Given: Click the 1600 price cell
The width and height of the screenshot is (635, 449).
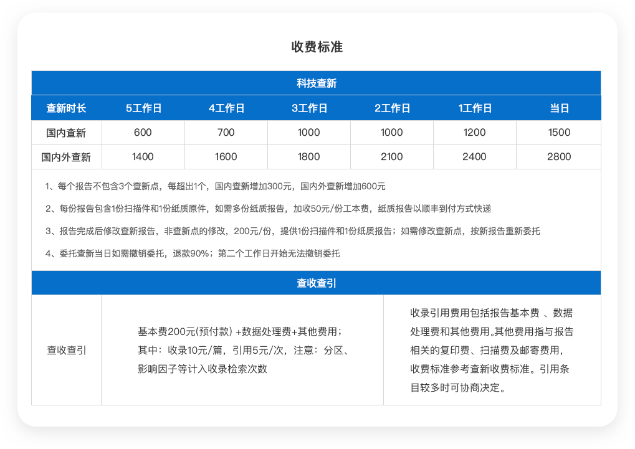Looking at the screenshot, I should click(226, 157).
